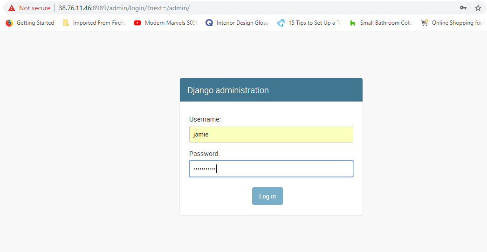Screen dimensions: 487x252
Task: Select the address bar URL text
Action: pyautogui.click(x=124, y=8)
